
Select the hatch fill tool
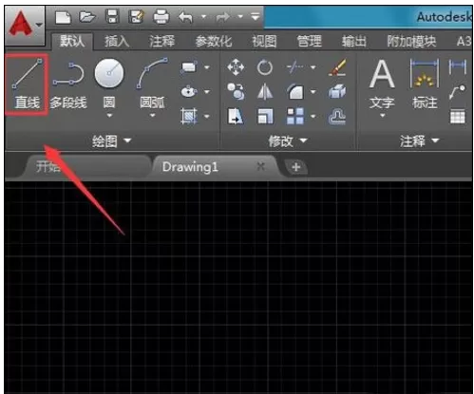click(189, 116)
